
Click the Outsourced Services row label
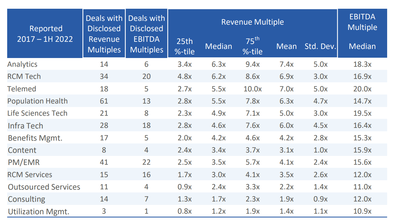(44, 187)
